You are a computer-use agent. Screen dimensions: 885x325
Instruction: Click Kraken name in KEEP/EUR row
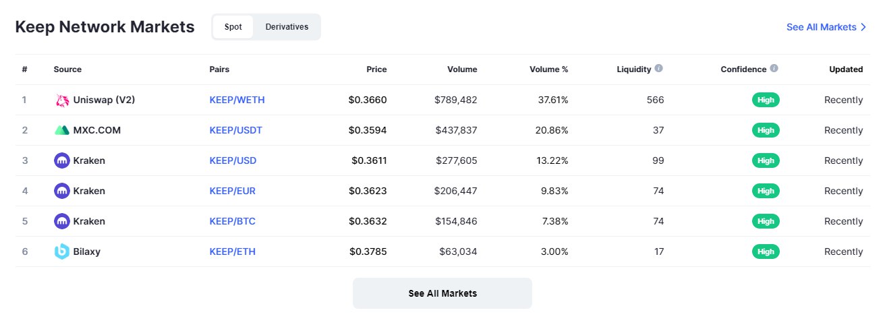[x=89, y=191]
